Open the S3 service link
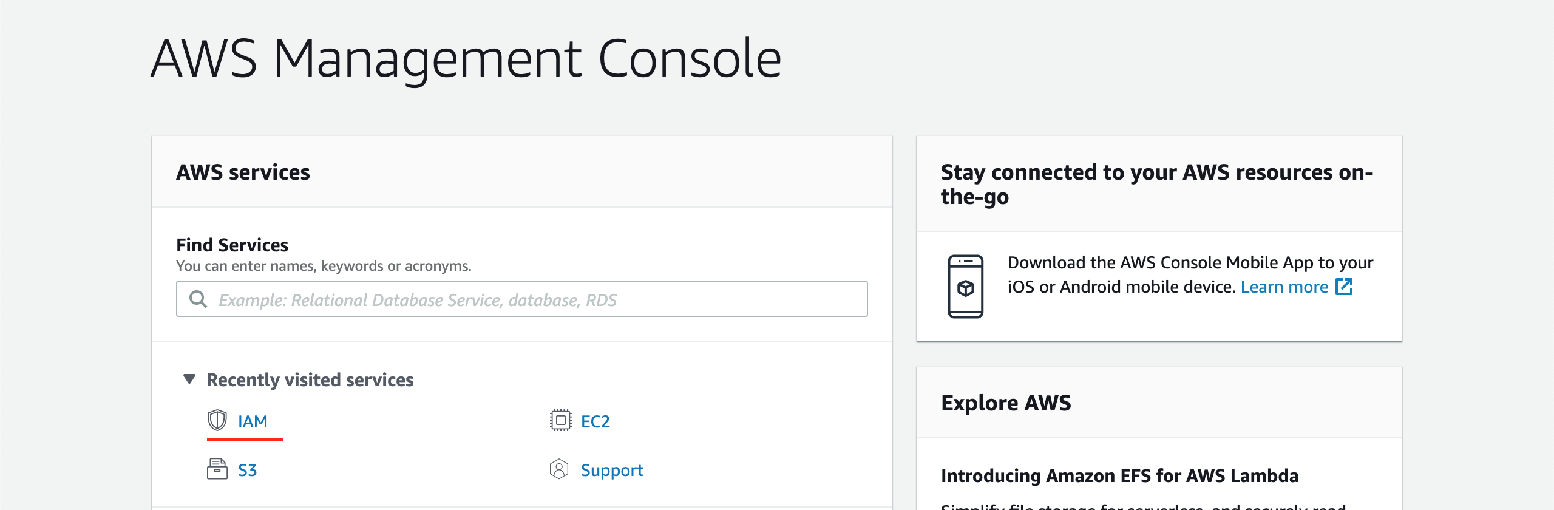The image size is (1554, 510). point(247,470)
